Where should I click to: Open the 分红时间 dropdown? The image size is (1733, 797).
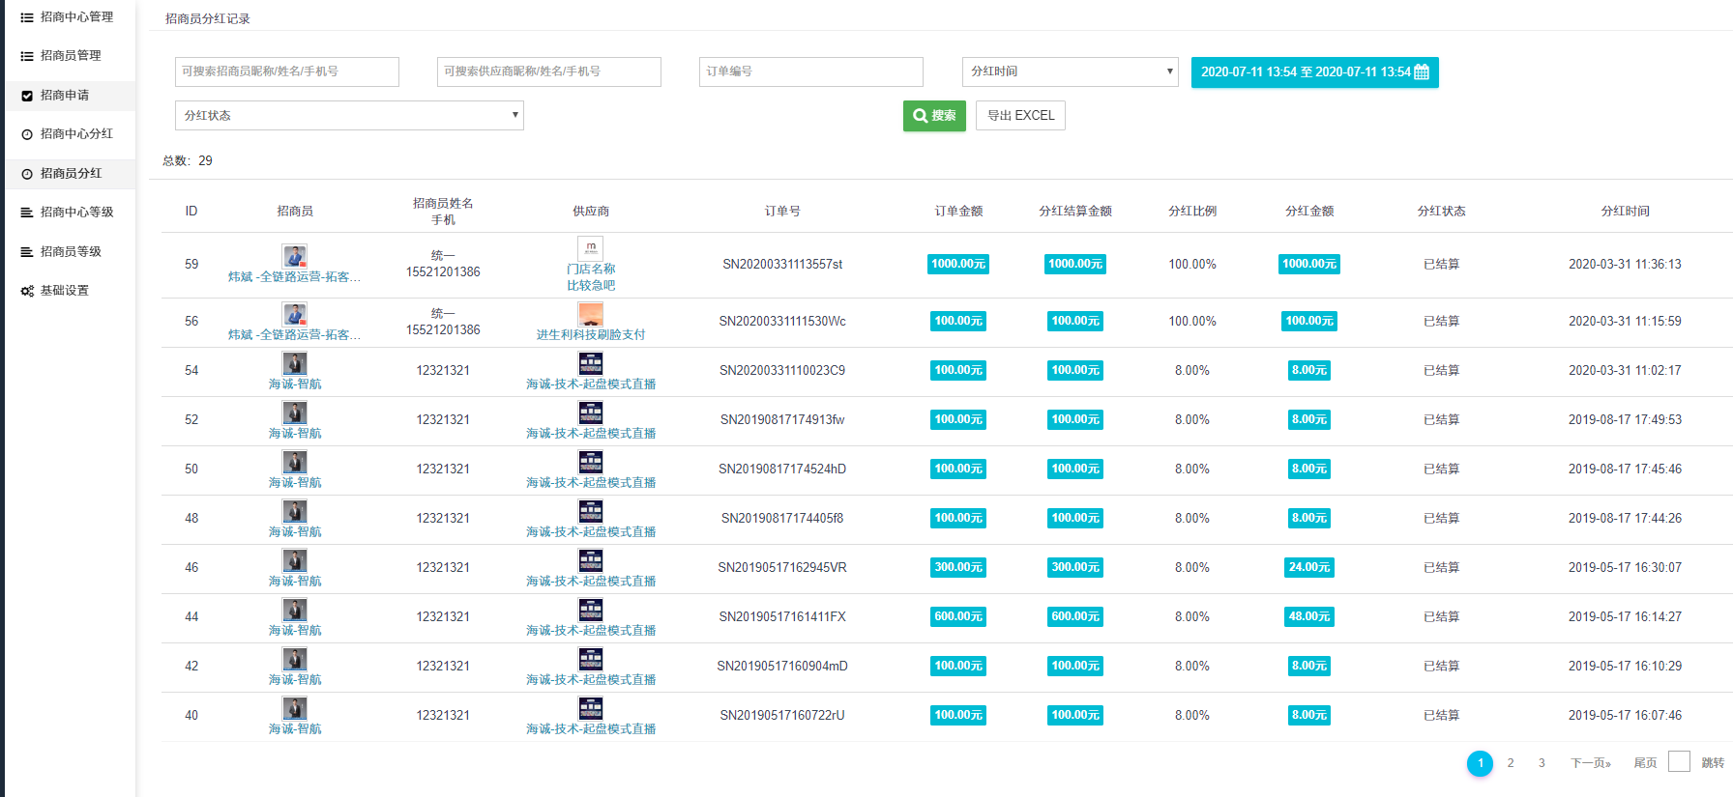click(x=1071, y=71)
